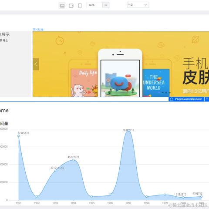This screenshot has height=209, width=209.
Task: Click the value label 45227221
Action: click(x=74, y=157)
